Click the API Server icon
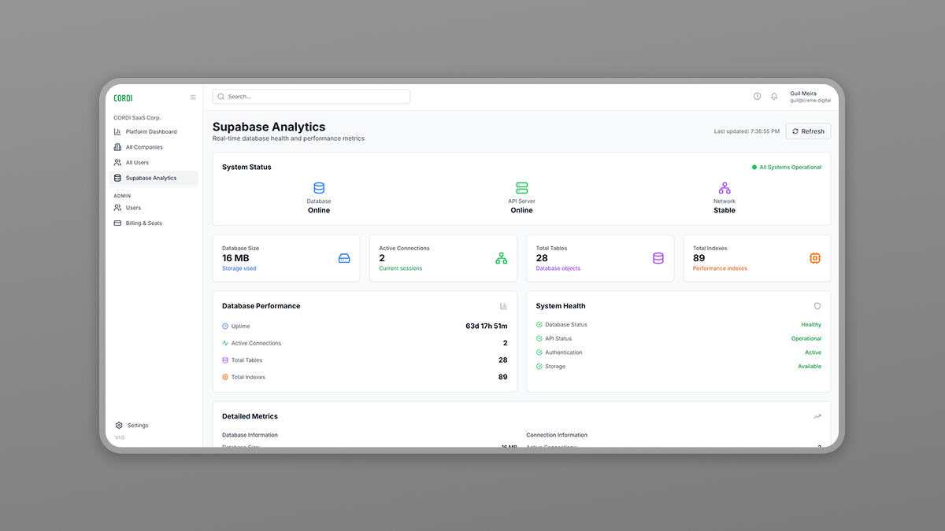The width and height of the screenshot is (945, 531). [x=521, y=188]
